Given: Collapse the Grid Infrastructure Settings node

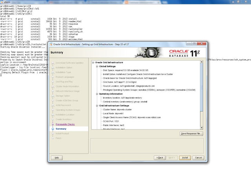Looking at the screenshot, I should (x=97, y=106).
